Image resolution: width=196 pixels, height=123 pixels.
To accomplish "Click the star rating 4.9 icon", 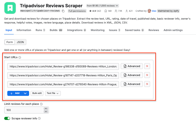I will pos(90,11).
